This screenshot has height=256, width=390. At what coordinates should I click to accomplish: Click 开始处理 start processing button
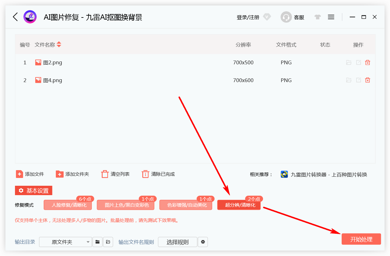click(x=361, y=239)
